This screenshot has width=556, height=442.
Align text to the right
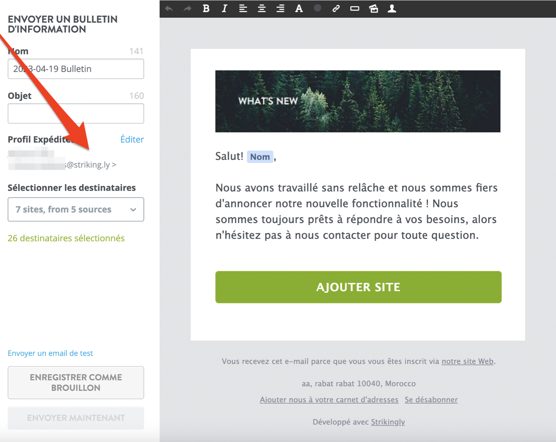pyautogui.click(x=280, y=8)
